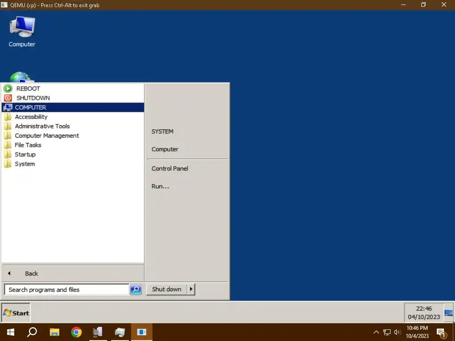Screen dimensions: 455x341
Task: Click the Shut down button
Action: point(167,289)
